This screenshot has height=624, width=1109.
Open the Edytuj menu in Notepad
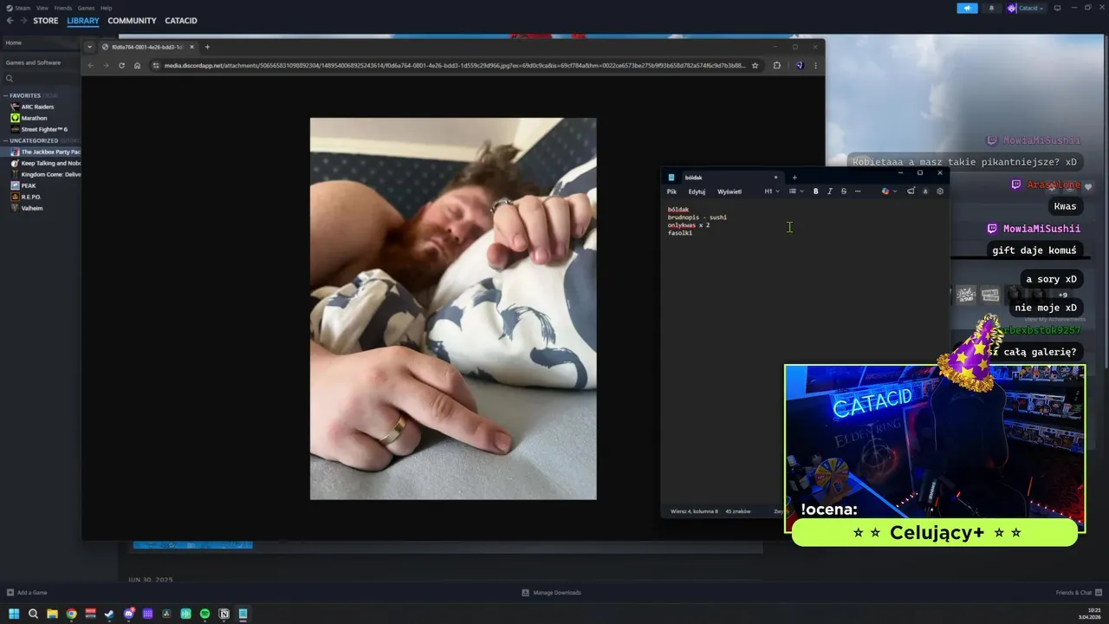697,192
